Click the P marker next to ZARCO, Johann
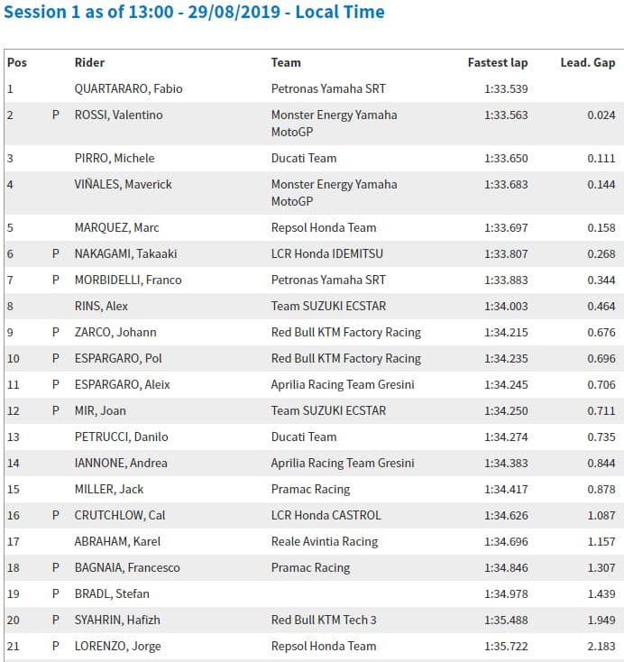Screen dimensions: 624x662 point(56,332)
